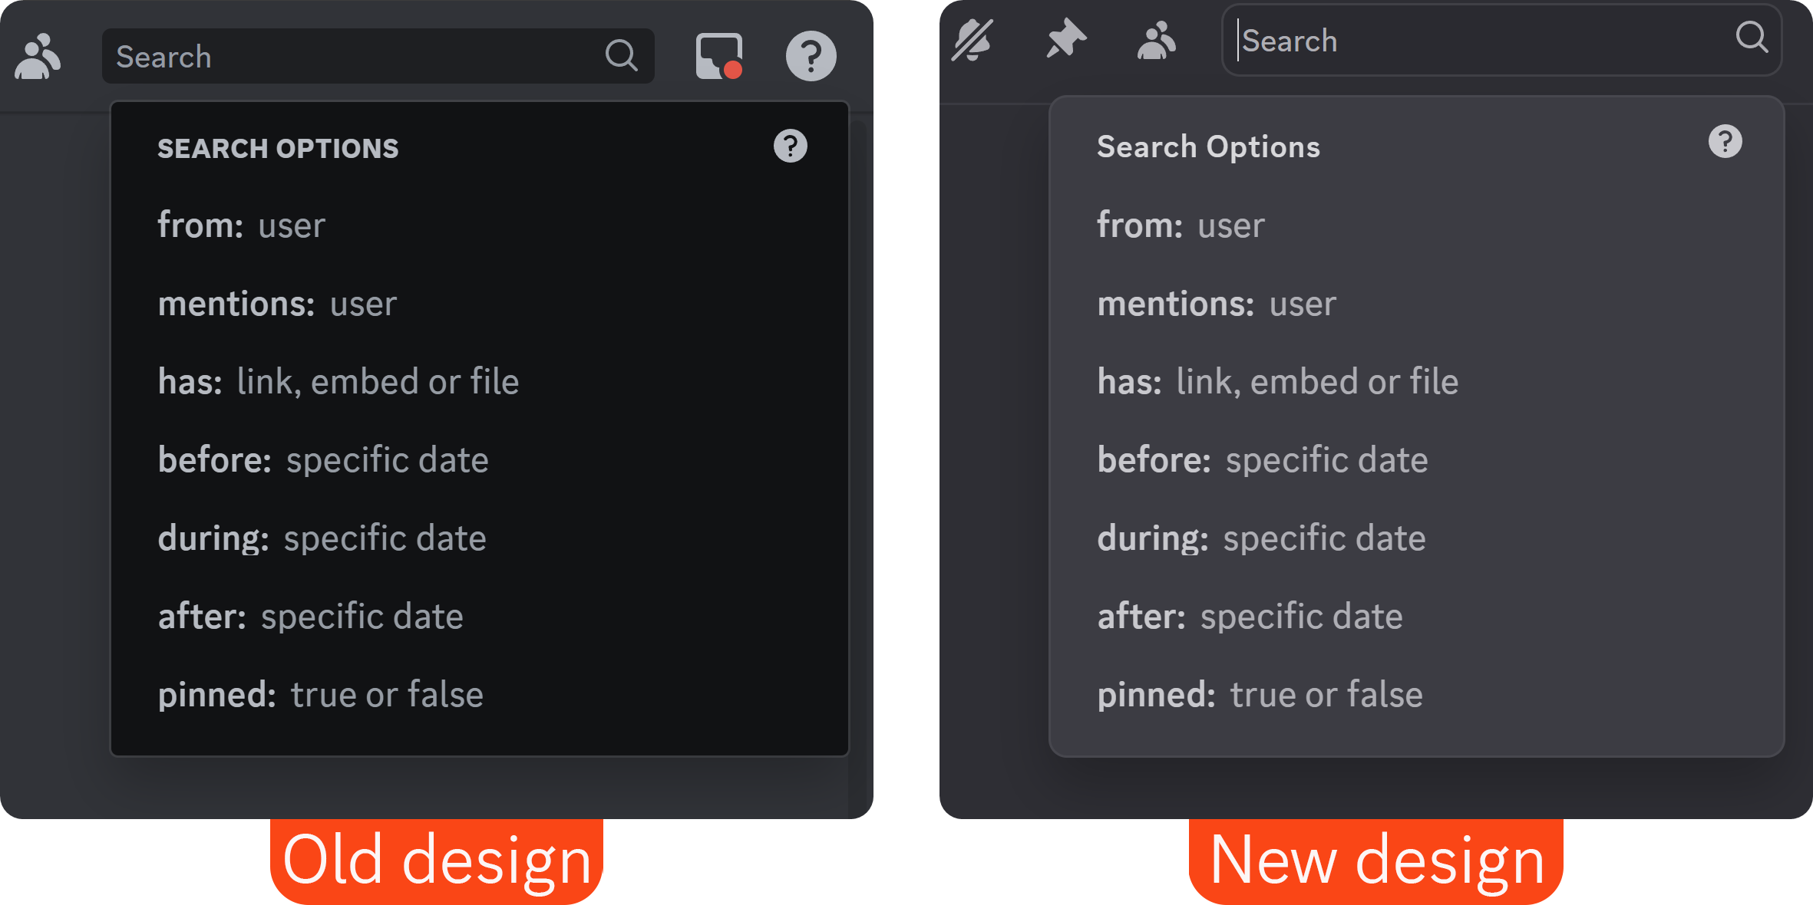This screenshot has width=1813, height=905.
Task: Choose the has: link, embed or file filter
Action: [x=338, y=380]
